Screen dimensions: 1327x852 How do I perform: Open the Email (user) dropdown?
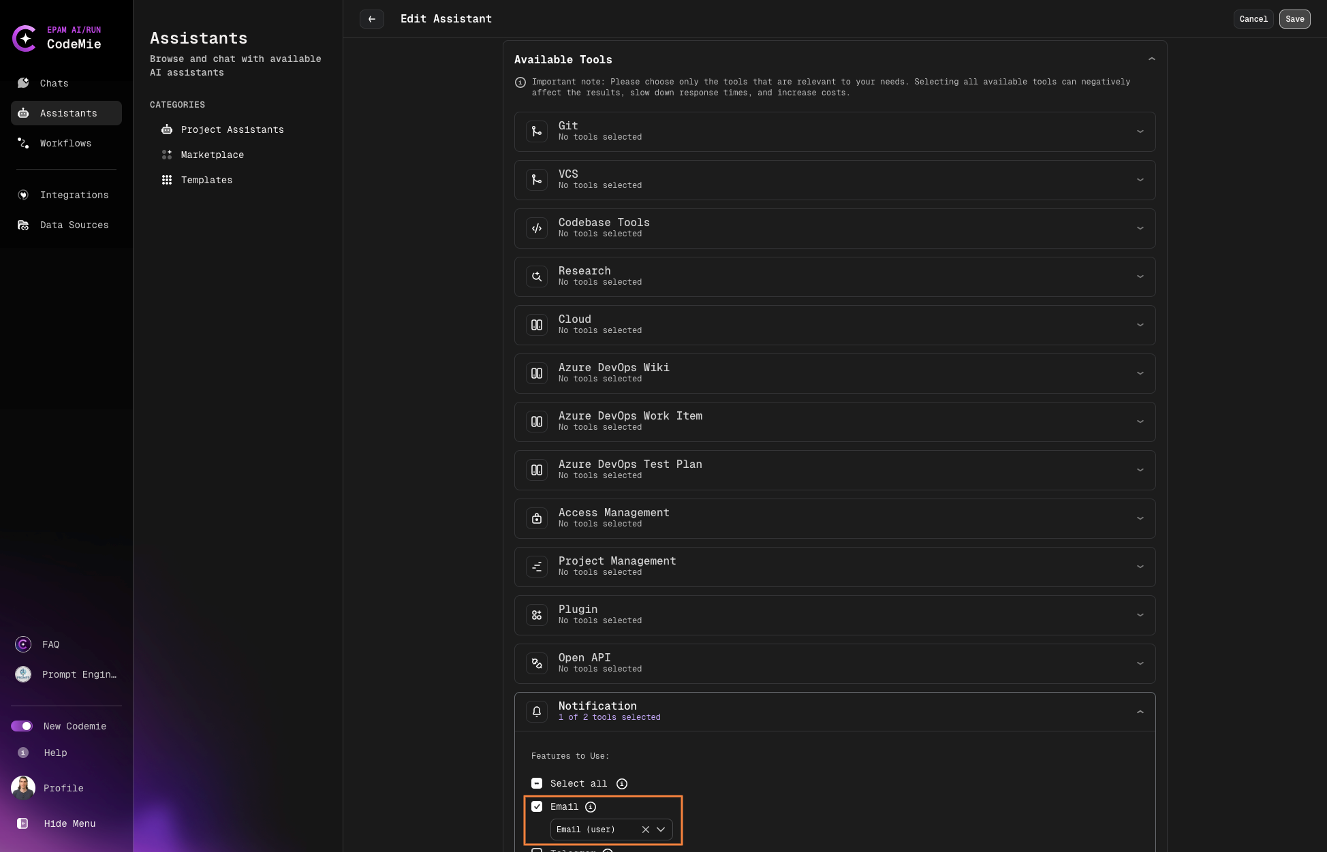point(660,830)
